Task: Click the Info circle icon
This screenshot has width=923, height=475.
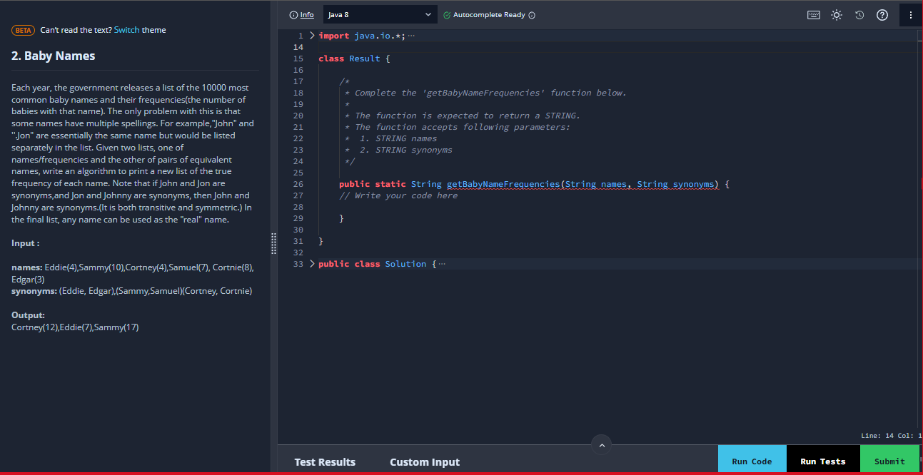Action: 293,14
